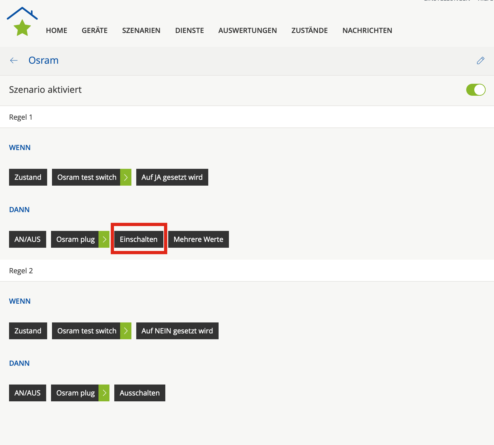Expand Osram plug chevron in Regel 1
The height and width of the screenshot is (445, 494).
(x=104, y=239)
